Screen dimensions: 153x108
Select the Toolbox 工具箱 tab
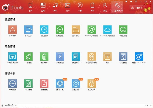[x=117, y=7]
